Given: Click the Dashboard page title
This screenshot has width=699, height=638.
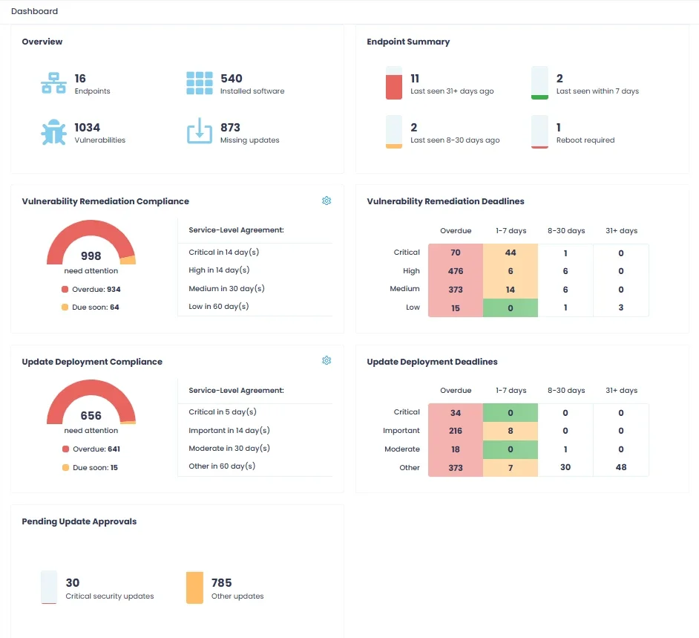Looking at the screenshot, I should [x=34, y=11].
